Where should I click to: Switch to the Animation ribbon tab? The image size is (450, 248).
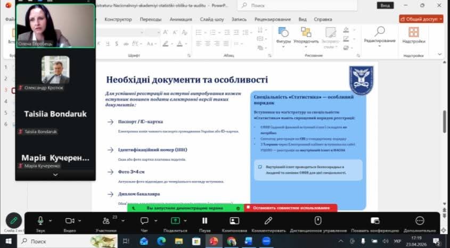181,19
